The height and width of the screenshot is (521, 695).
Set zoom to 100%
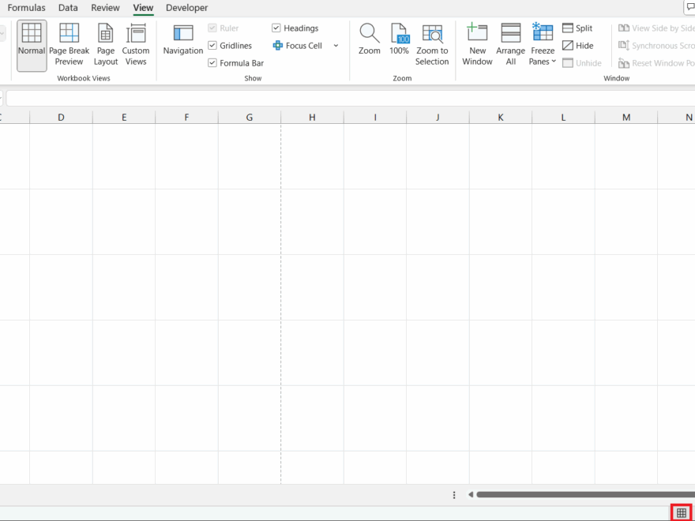399,43
